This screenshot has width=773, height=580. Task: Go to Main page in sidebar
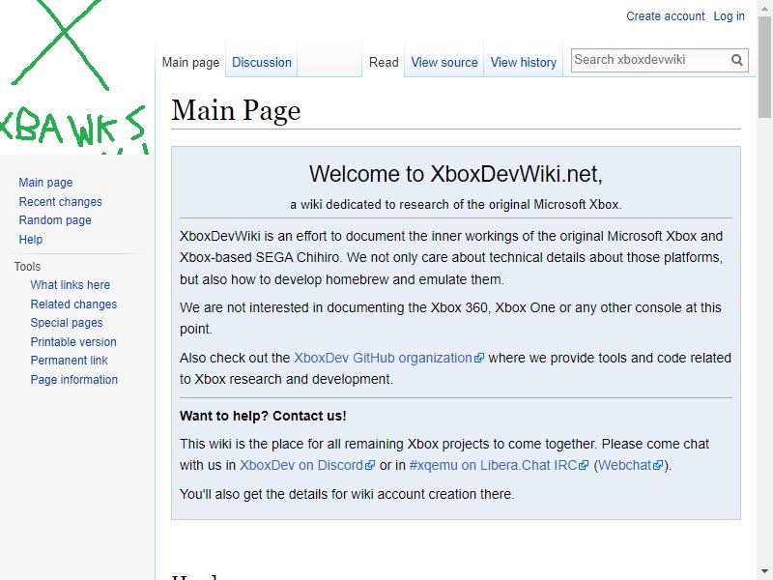(x=45, y=183)
